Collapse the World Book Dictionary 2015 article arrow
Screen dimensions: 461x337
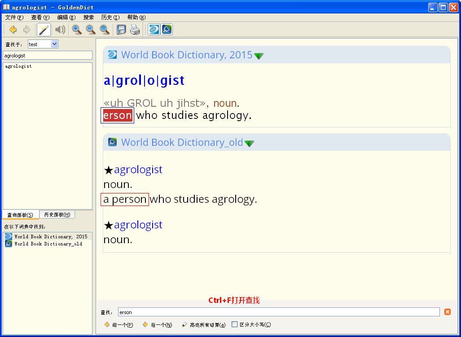coord(259,56)
